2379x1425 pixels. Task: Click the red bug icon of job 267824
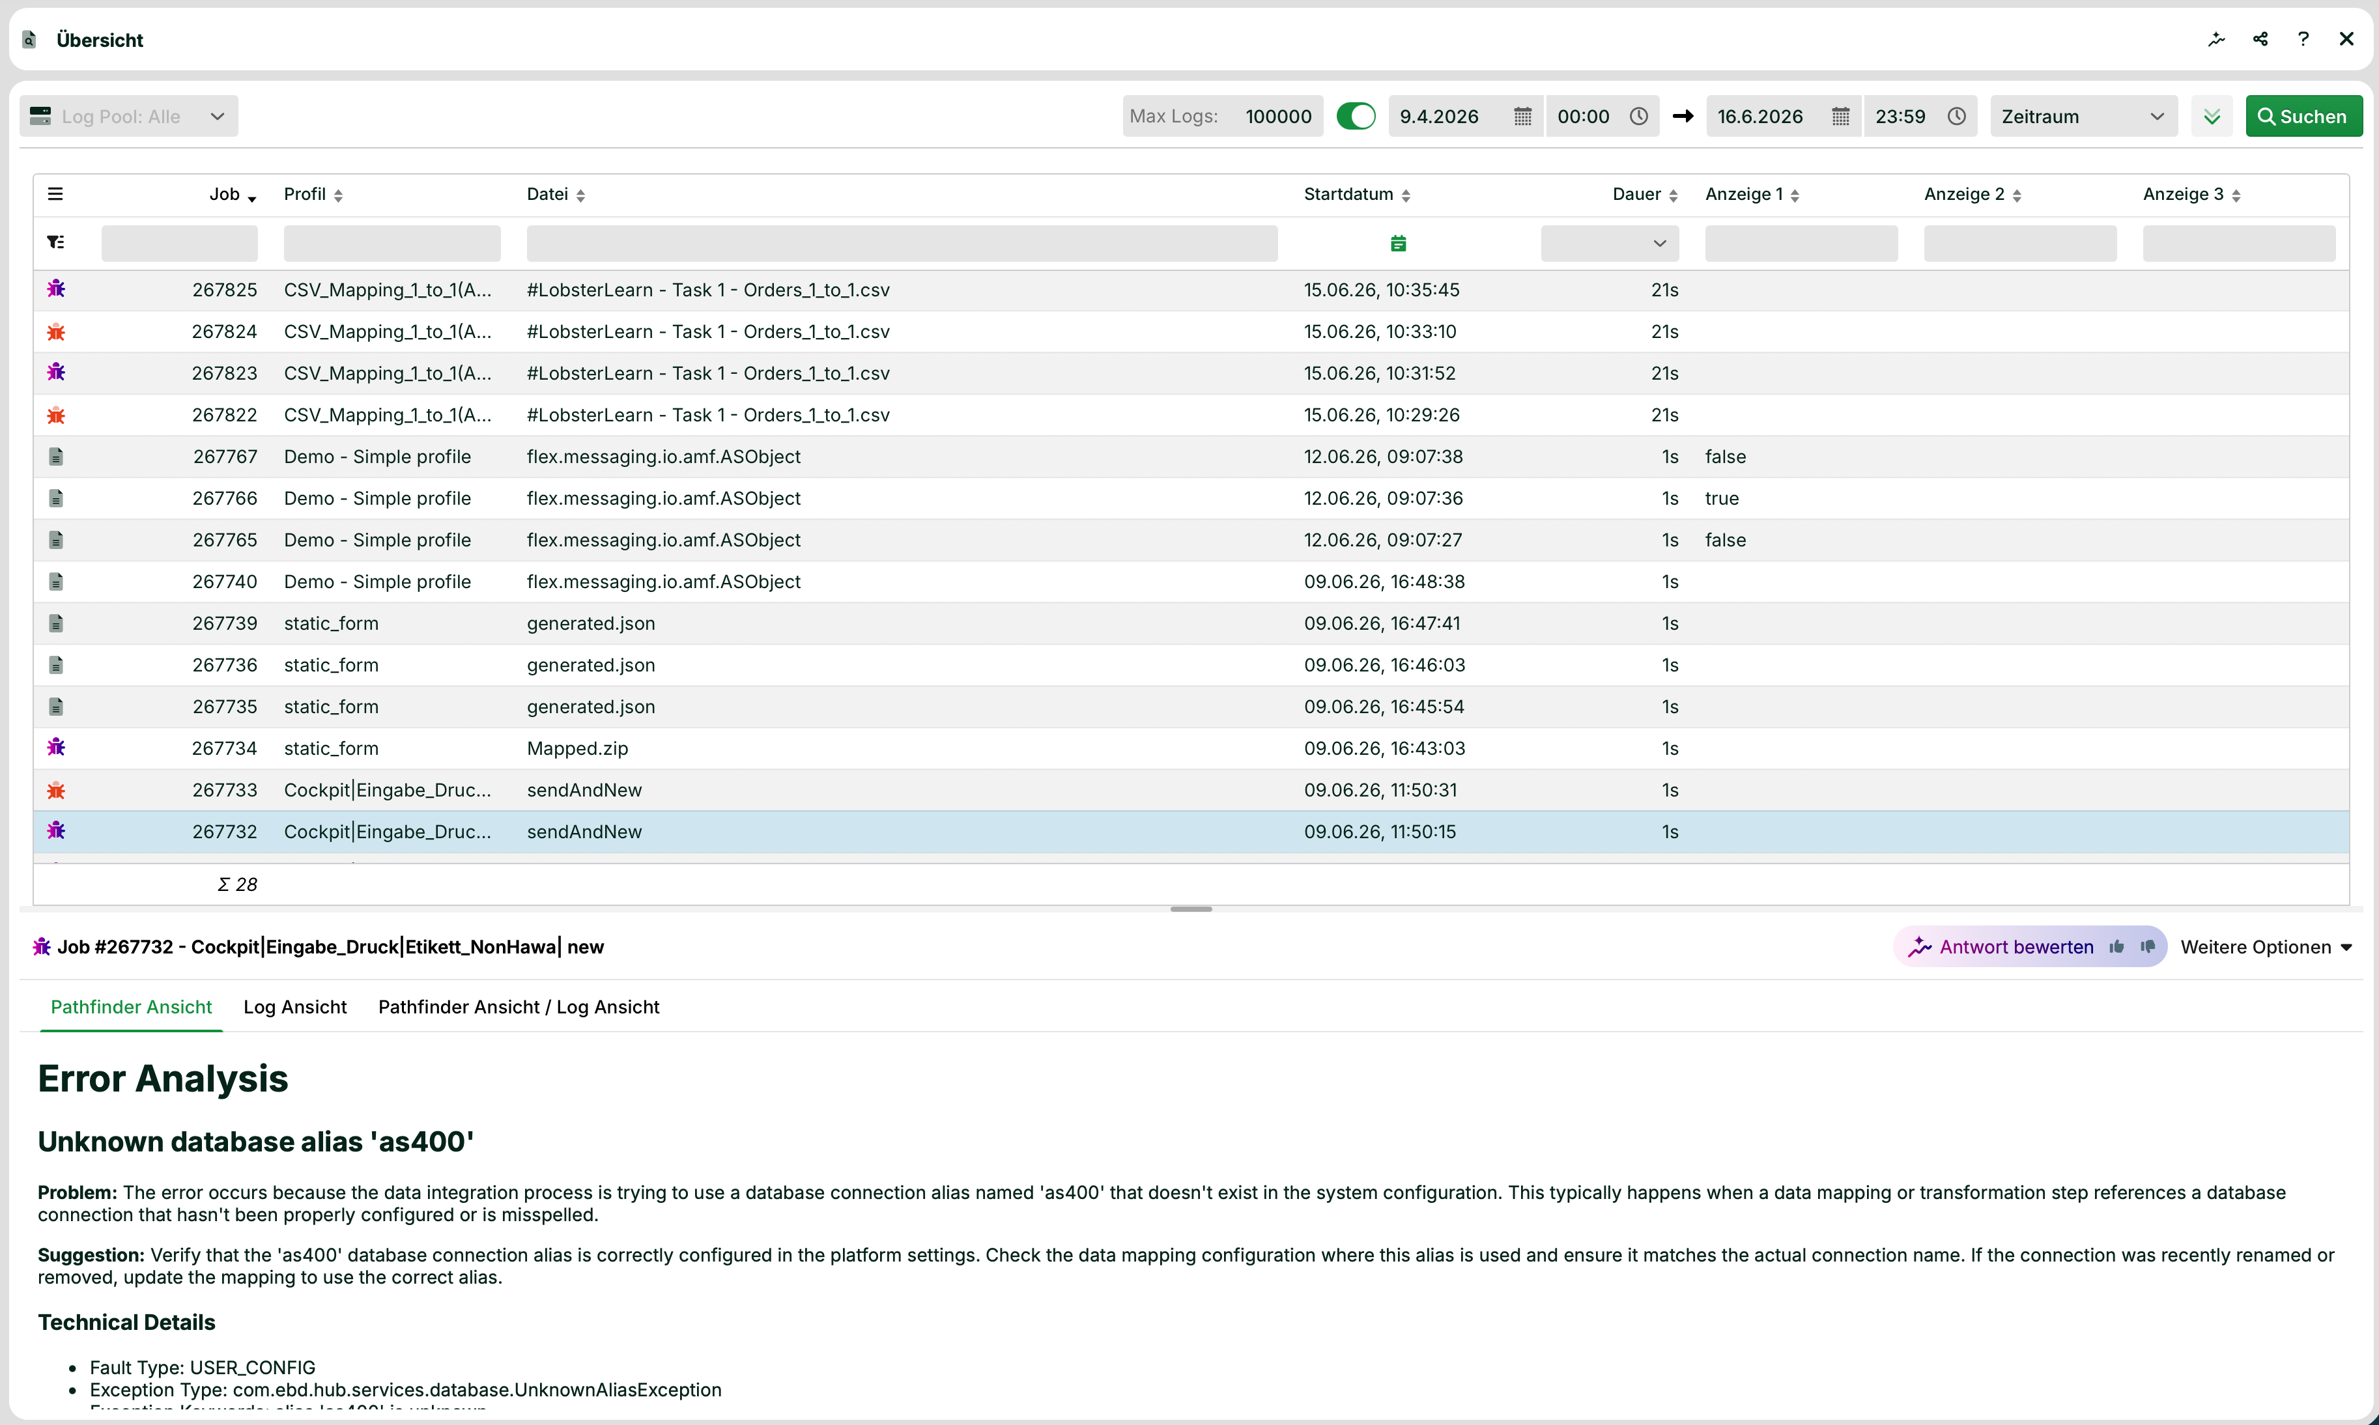pyautogui.click(x=56, y=332)
